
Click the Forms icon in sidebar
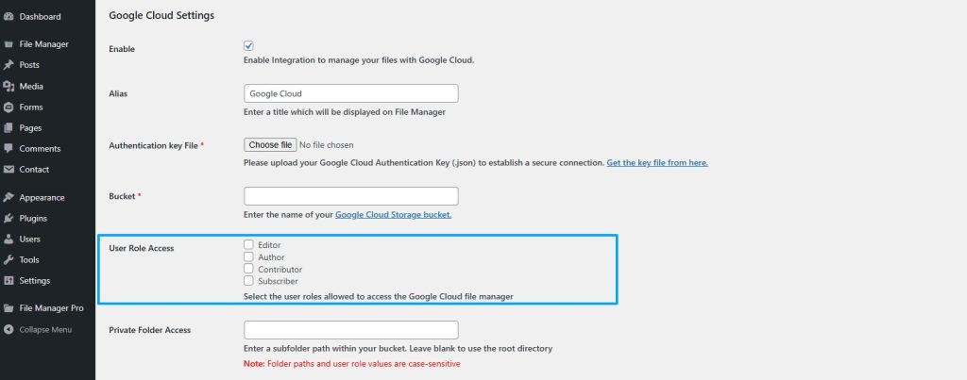[8, 107]
